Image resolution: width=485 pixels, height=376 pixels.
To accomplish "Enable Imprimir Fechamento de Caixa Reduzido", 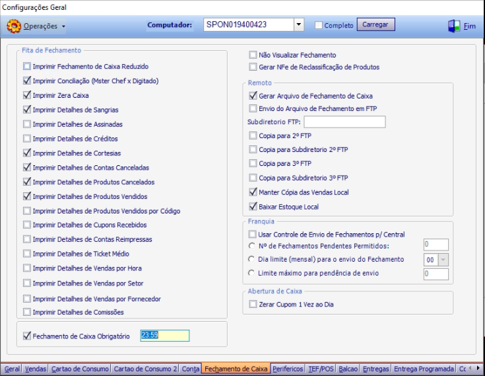I will pyautogui.click(x=27, y=66).
